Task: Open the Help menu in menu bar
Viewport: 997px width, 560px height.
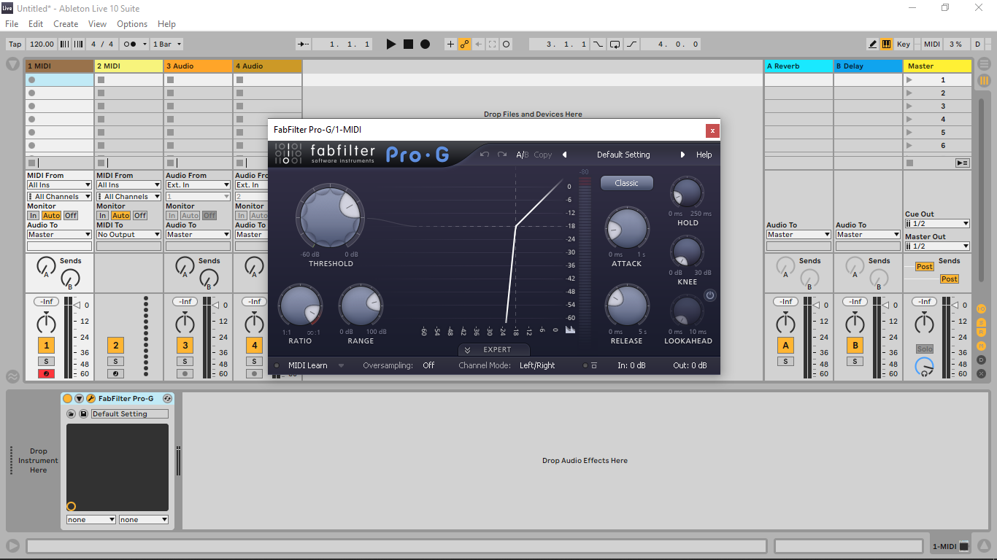Action: pyautogui.click(x=166, y=24)
